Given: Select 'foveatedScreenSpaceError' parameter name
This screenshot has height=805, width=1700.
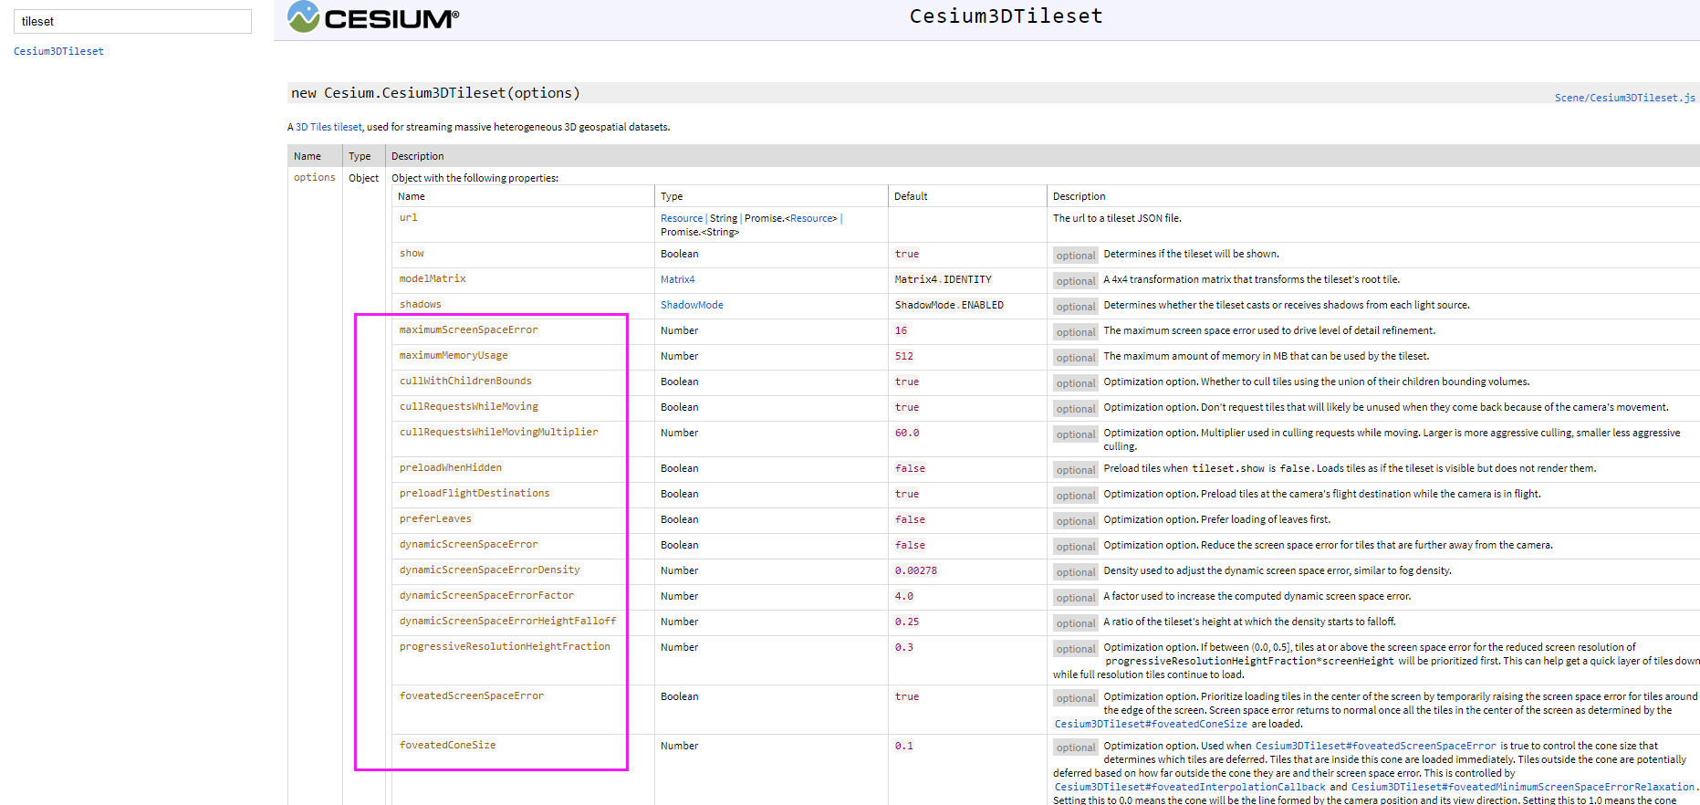Looking at the screenshot, I should (x=471, y=695).
